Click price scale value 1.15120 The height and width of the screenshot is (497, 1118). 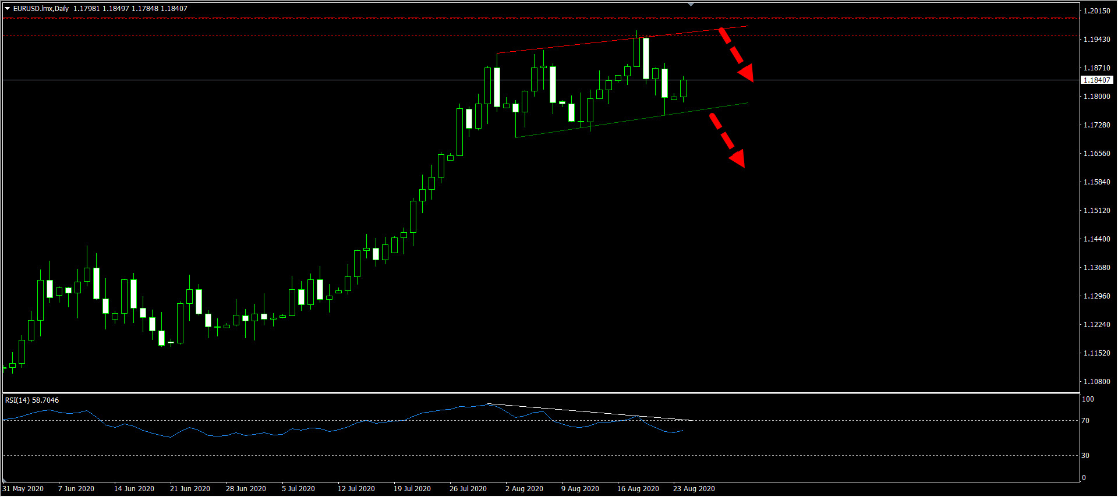1097,211
